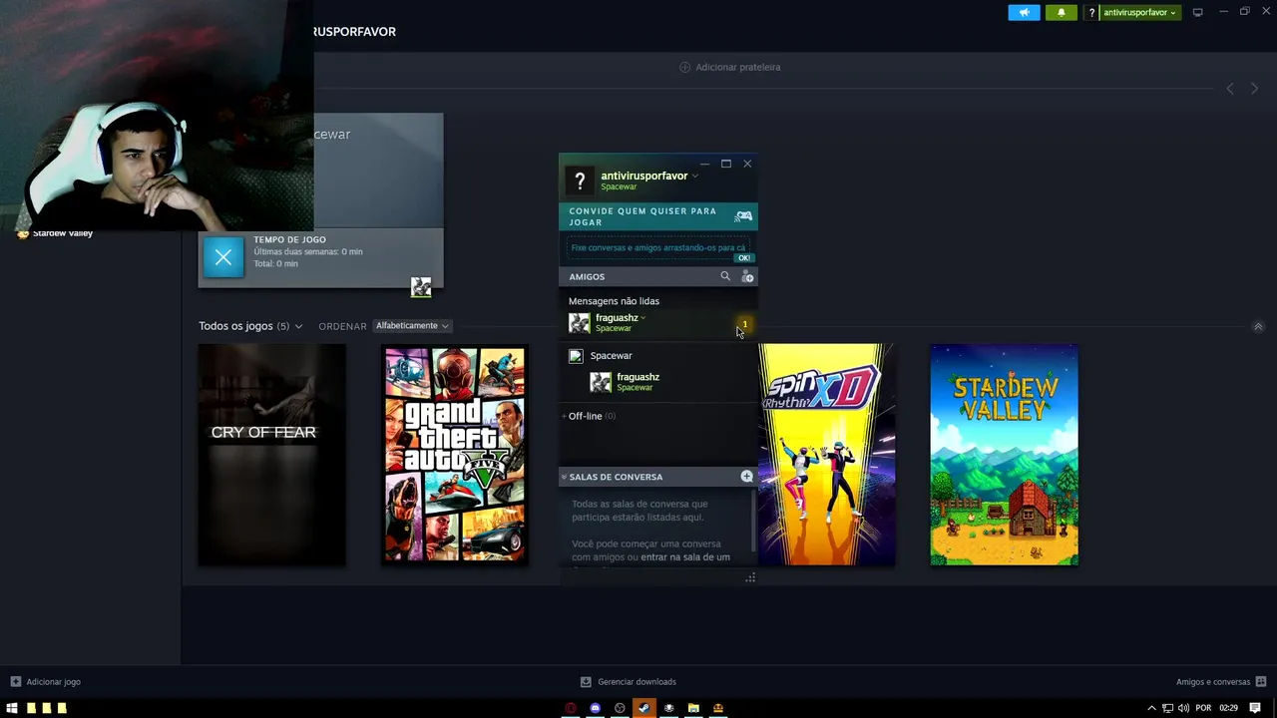The width and height of the screenshot is (1277, 718).
Task: Collapse the Todos os jogos shelf with chevron
Action: tap(1258, 327)
